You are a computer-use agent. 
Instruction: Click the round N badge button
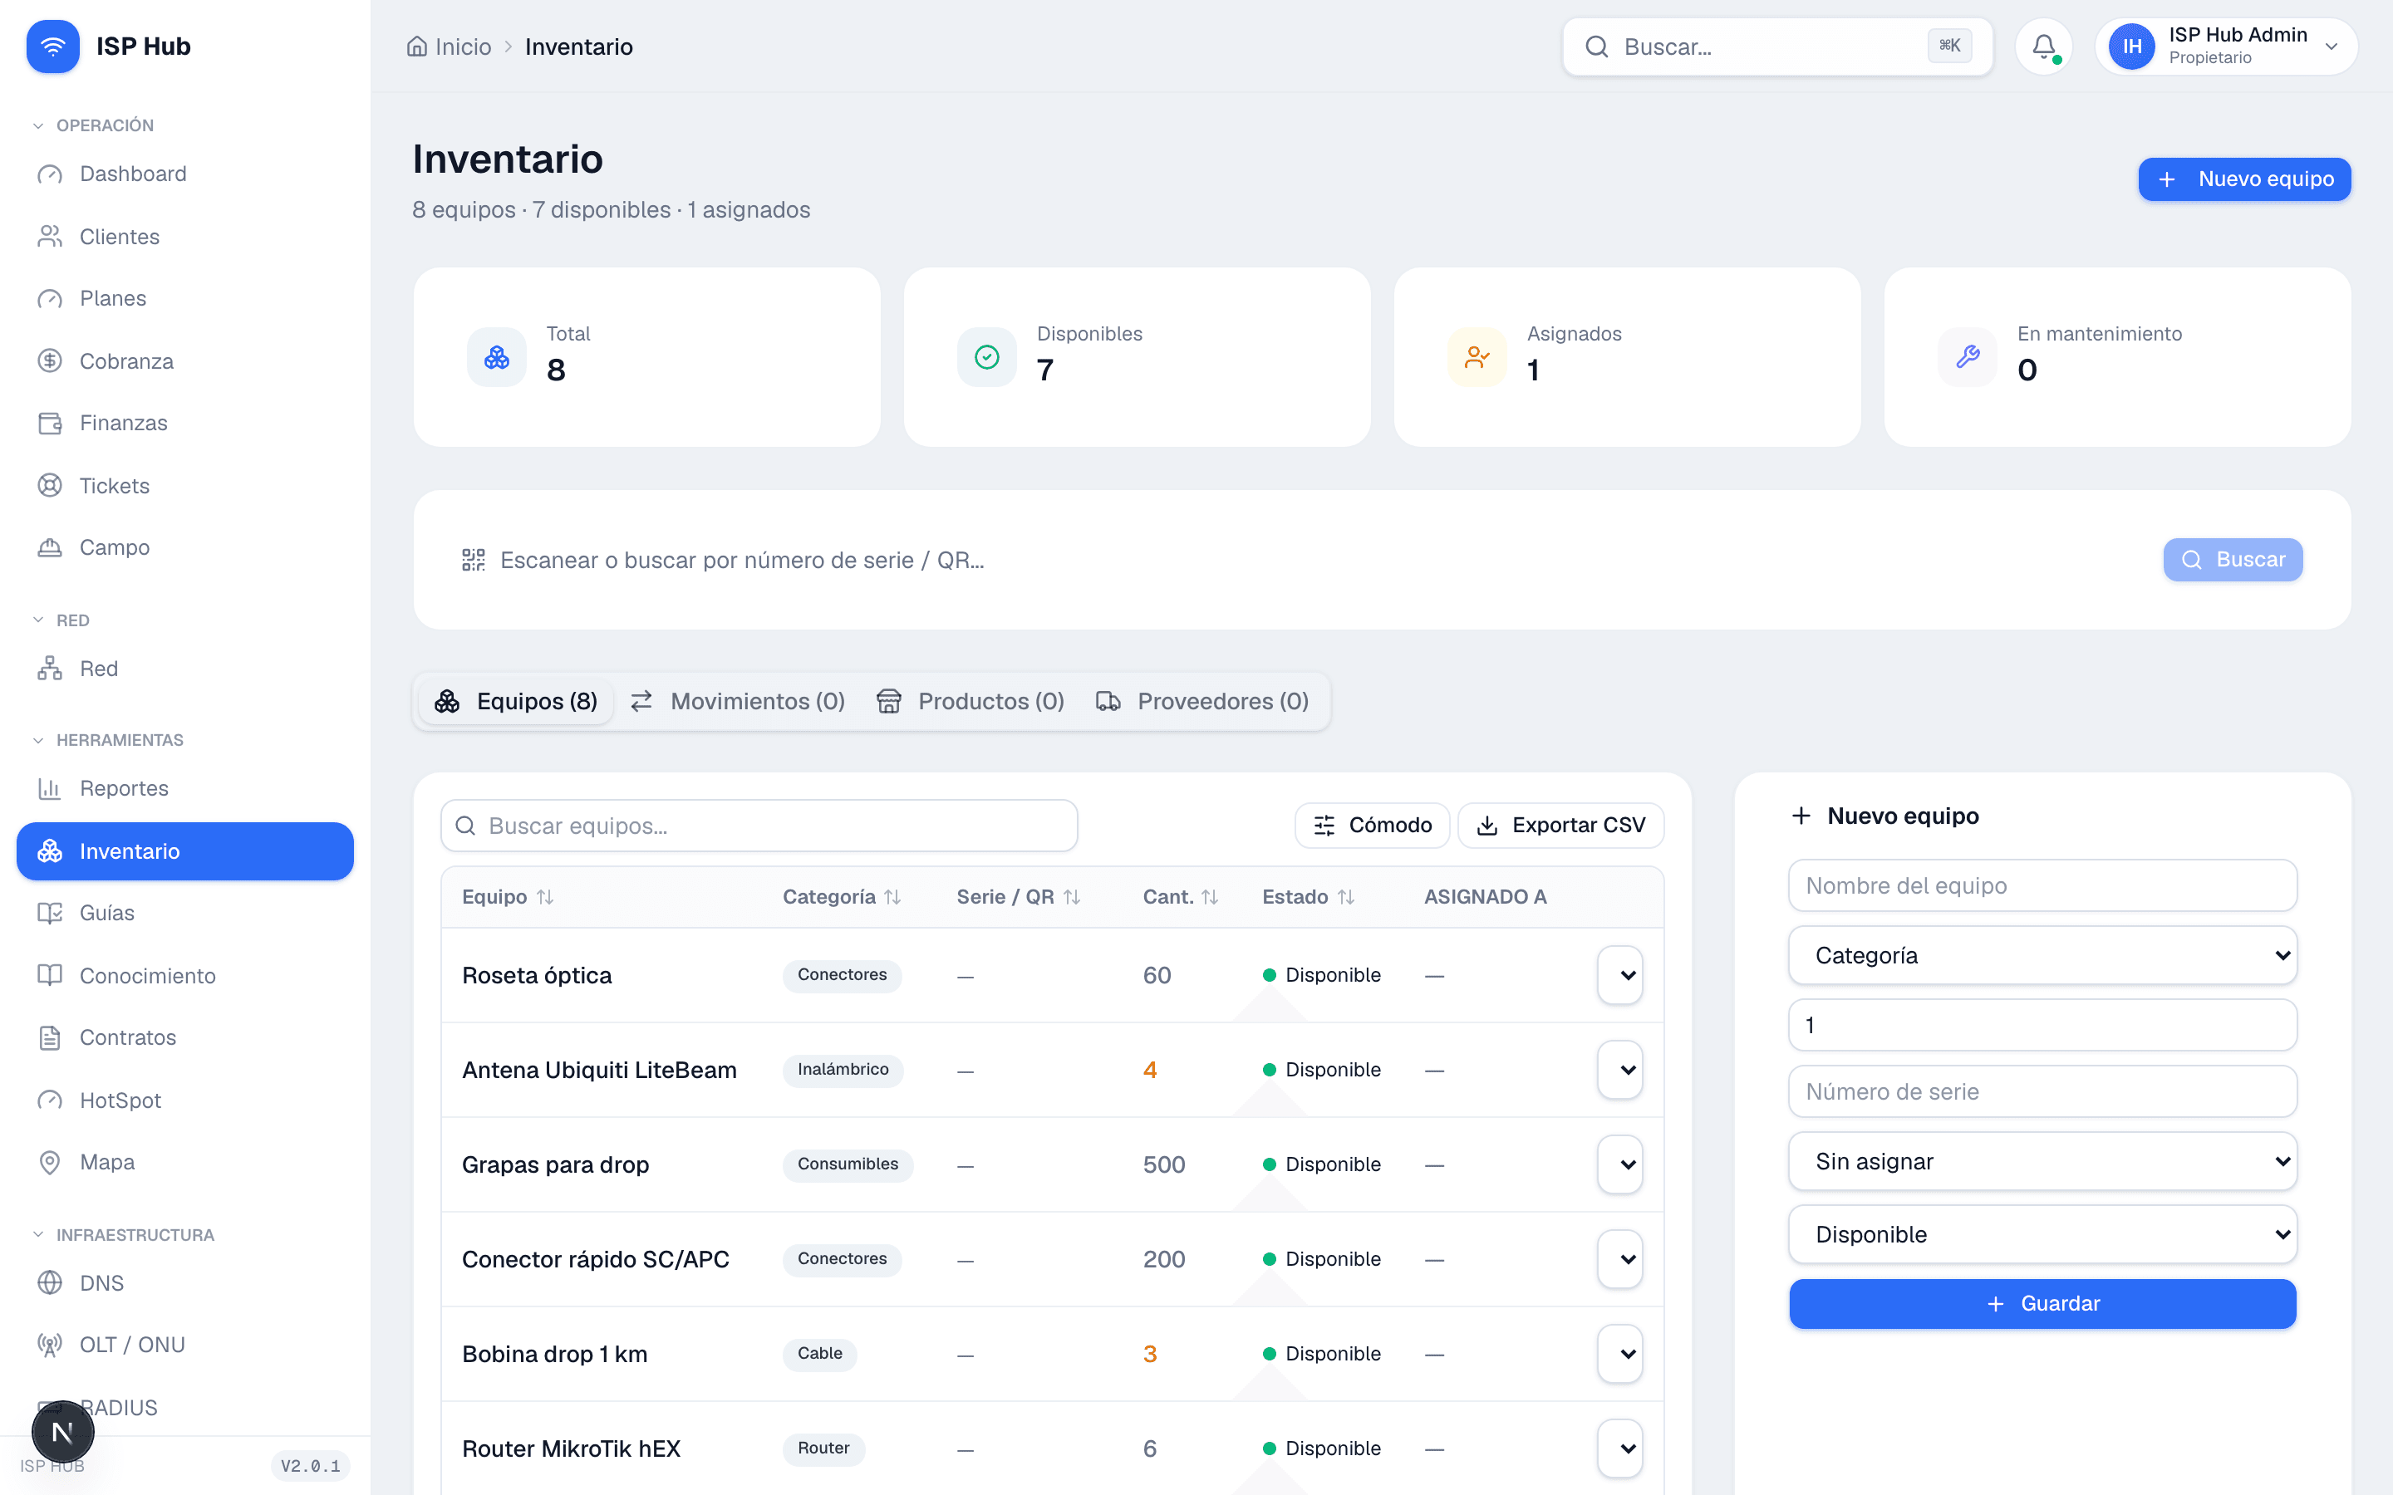62,1432
